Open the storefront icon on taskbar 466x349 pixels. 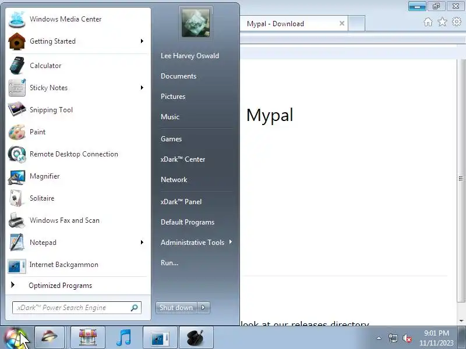tap(88, 337)
